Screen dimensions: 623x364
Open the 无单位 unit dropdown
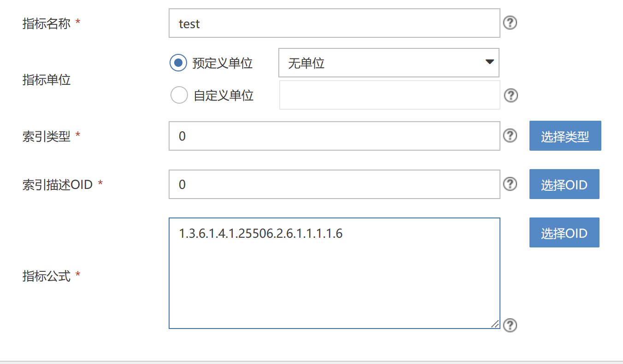click(x=388, y=63)
